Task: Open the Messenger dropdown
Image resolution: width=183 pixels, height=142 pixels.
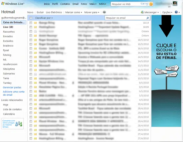Action: point(151,12)
